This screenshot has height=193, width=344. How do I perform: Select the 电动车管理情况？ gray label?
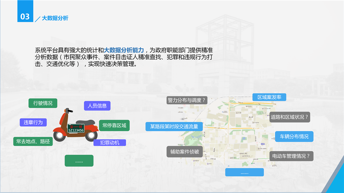tap(291, 156)
